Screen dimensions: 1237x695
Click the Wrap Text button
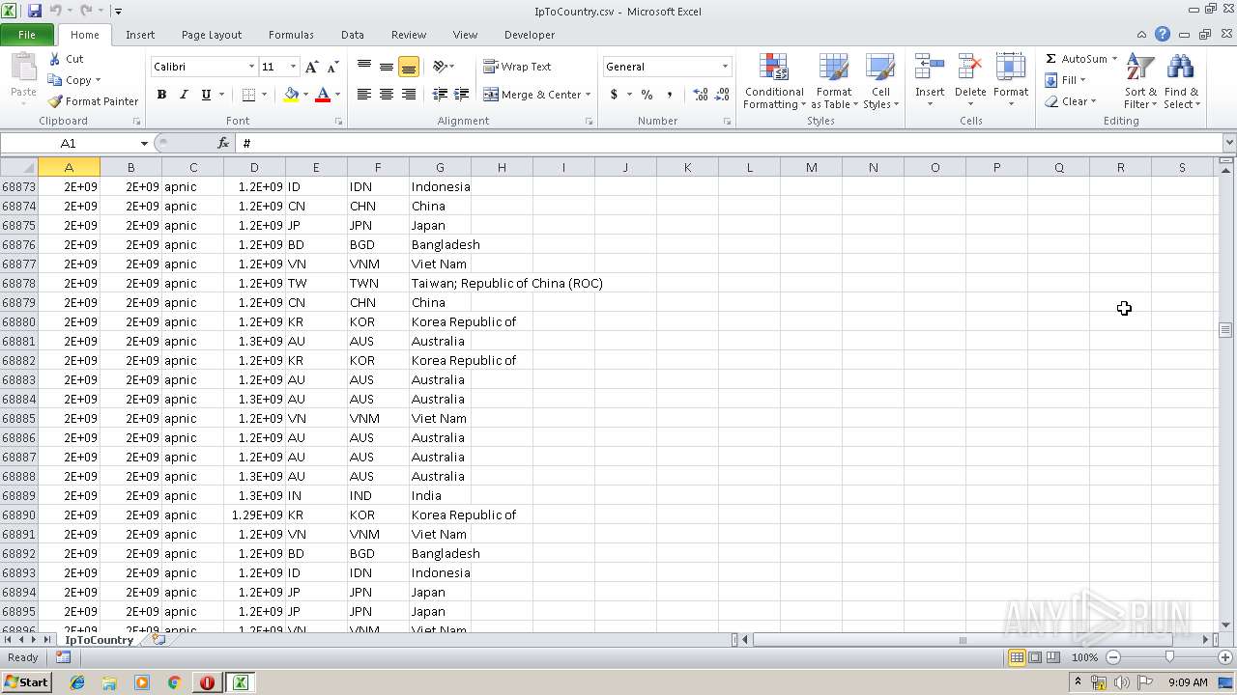518,67
